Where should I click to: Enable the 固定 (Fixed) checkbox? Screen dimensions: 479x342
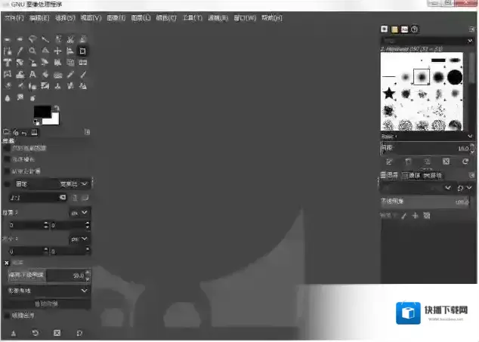[8, 183]
